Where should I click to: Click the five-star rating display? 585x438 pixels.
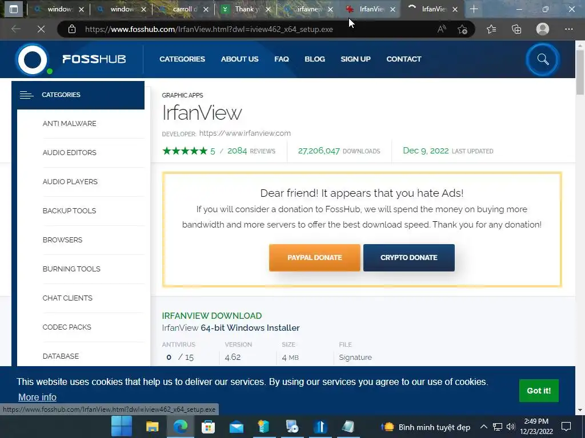pyautogui.click(x=185, y=151)
